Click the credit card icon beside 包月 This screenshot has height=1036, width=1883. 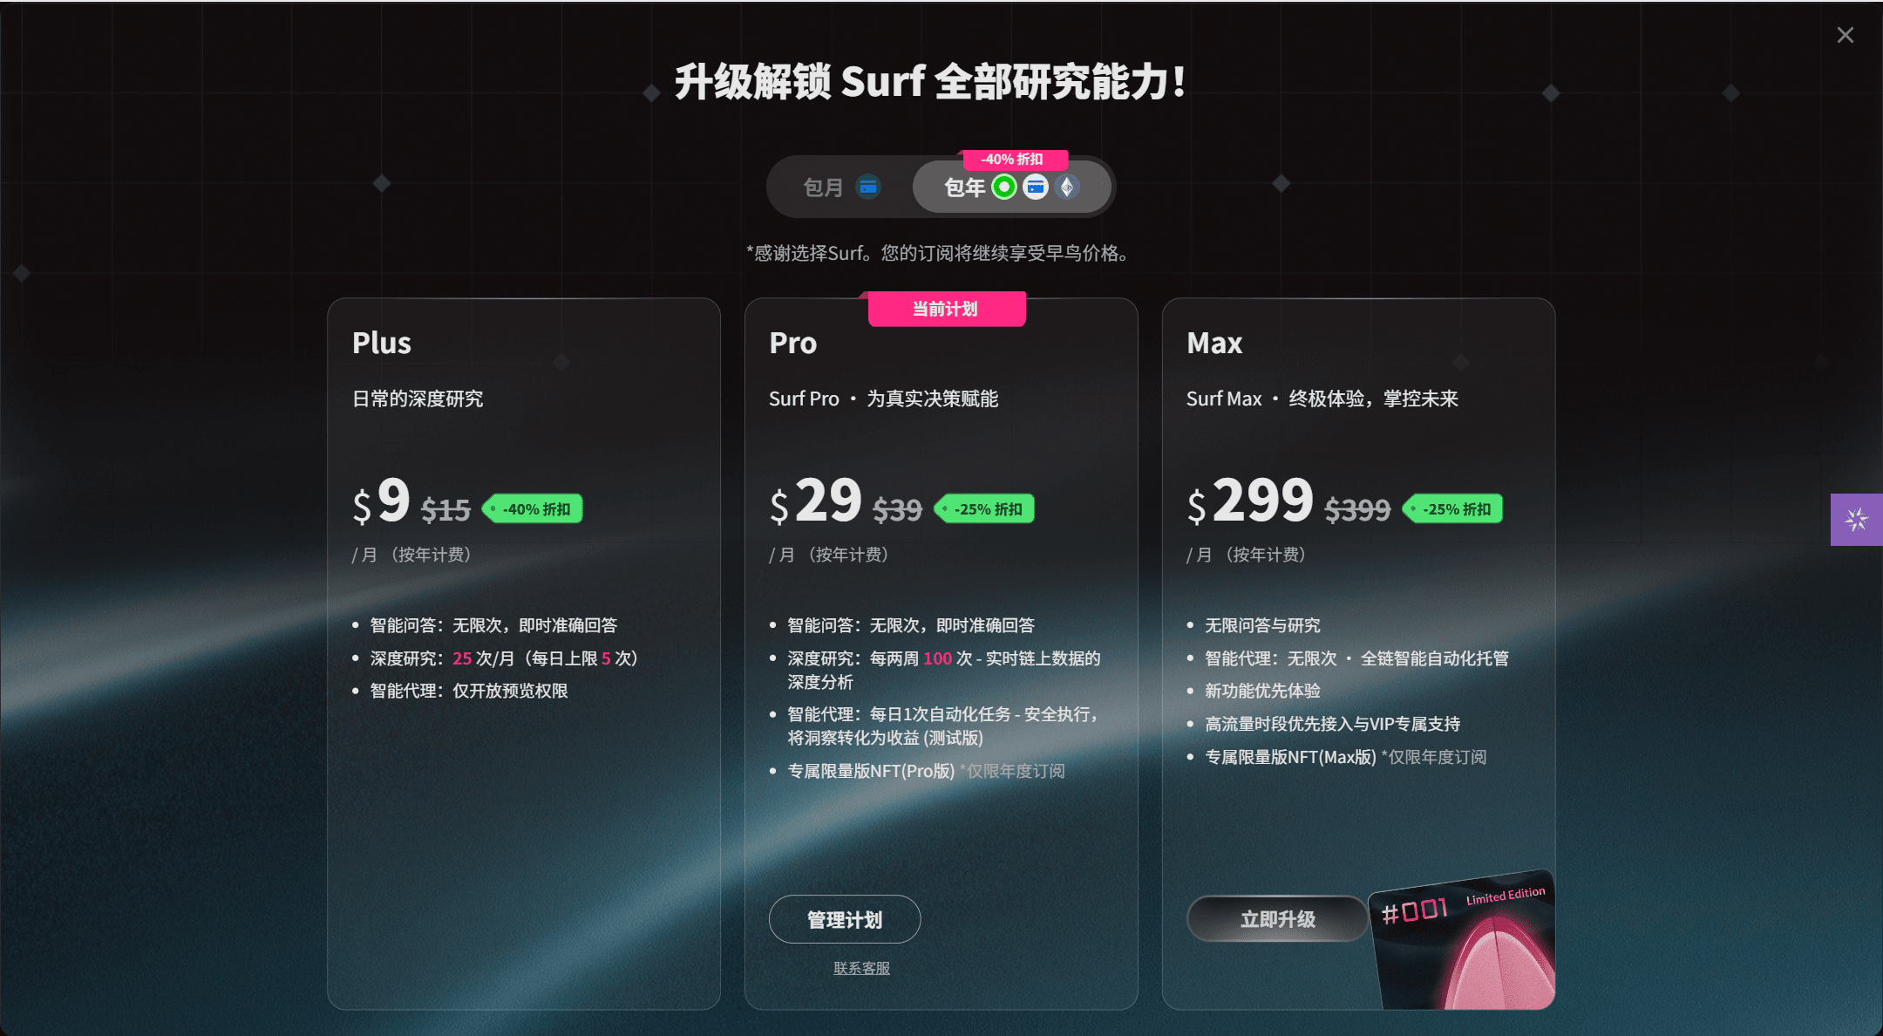[868, 187]
